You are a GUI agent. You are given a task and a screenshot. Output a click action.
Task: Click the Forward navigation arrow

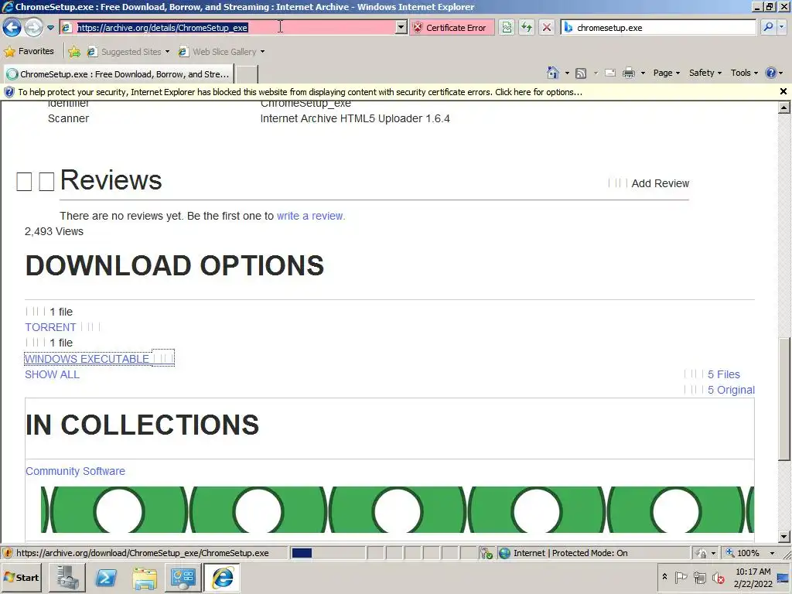pyautogui.click(x=34, y=27)
